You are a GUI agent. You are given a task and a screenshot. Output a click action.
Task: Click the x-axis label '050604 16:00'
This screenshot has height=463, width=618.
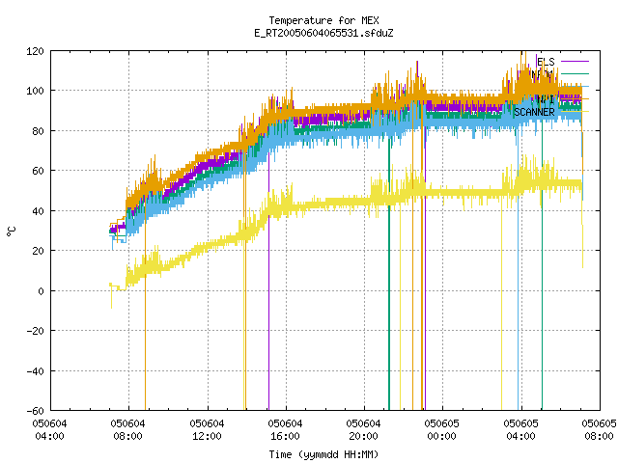click(x=286, y=430)
